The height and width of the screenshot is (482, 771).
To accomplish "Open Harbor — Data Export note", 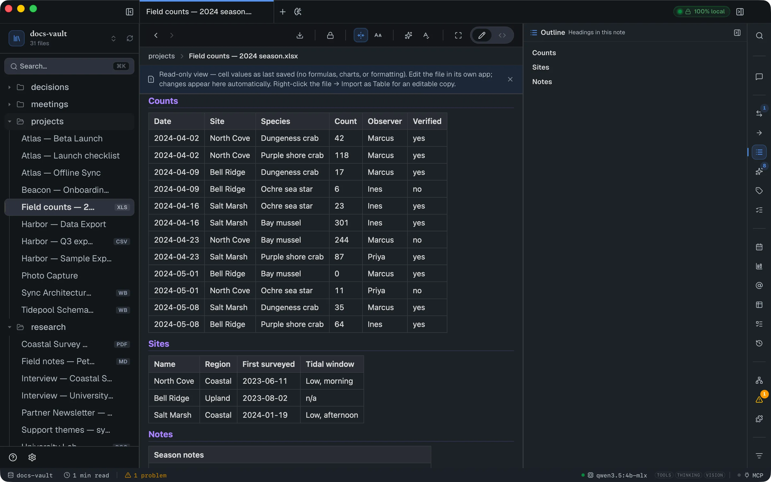I will click(x=69, y=224).
